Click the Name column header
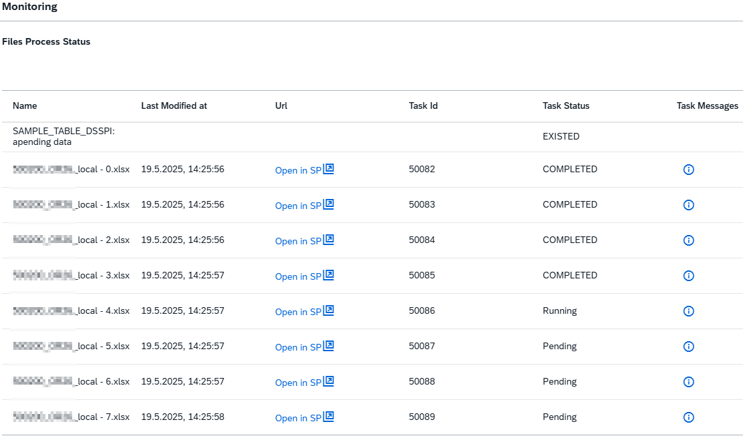This screenshot has height=436, width=743. coord(25,105)
